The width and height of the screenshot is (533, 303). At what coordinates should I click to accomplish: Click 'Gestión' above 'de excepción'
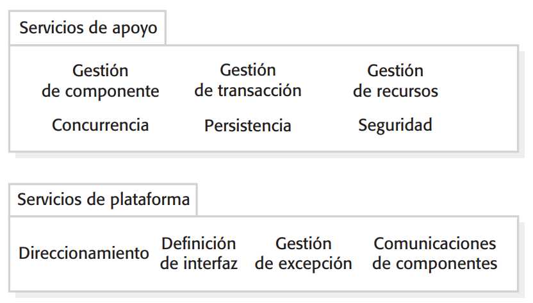[x=304, y=243]
